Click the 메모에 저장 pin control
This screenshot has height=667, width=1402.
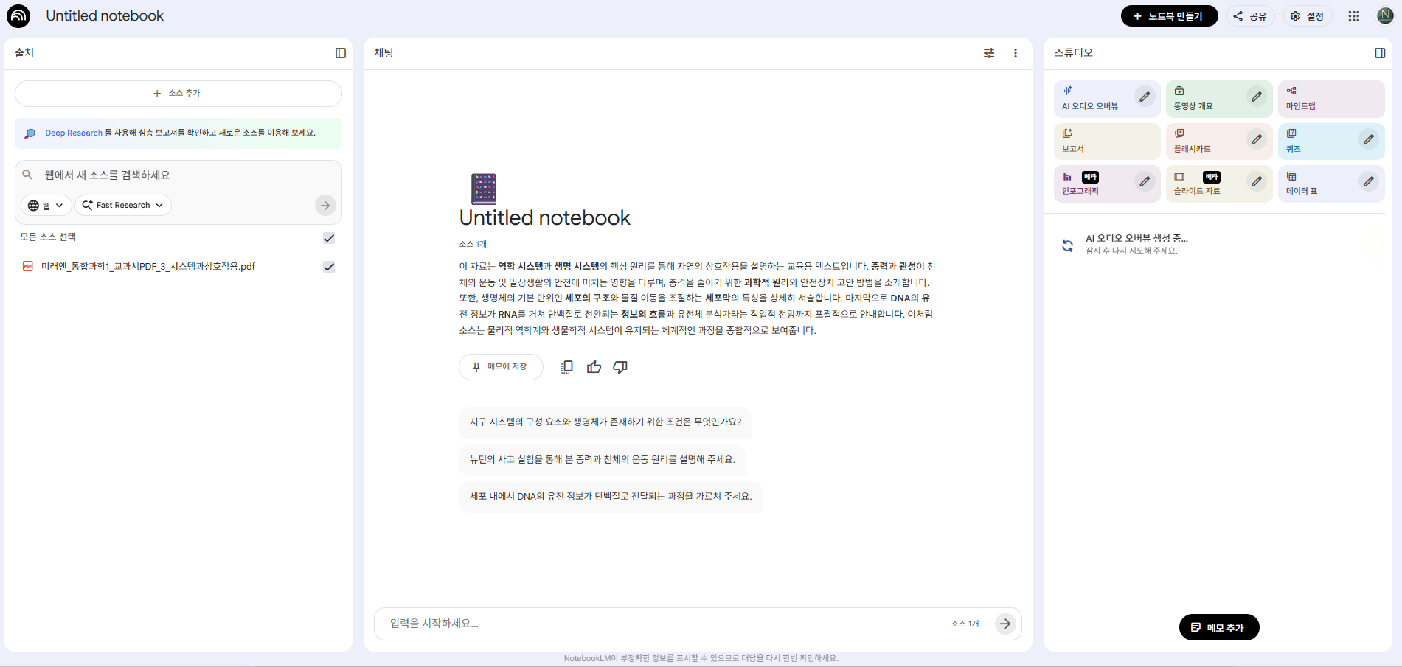(501, 366)
